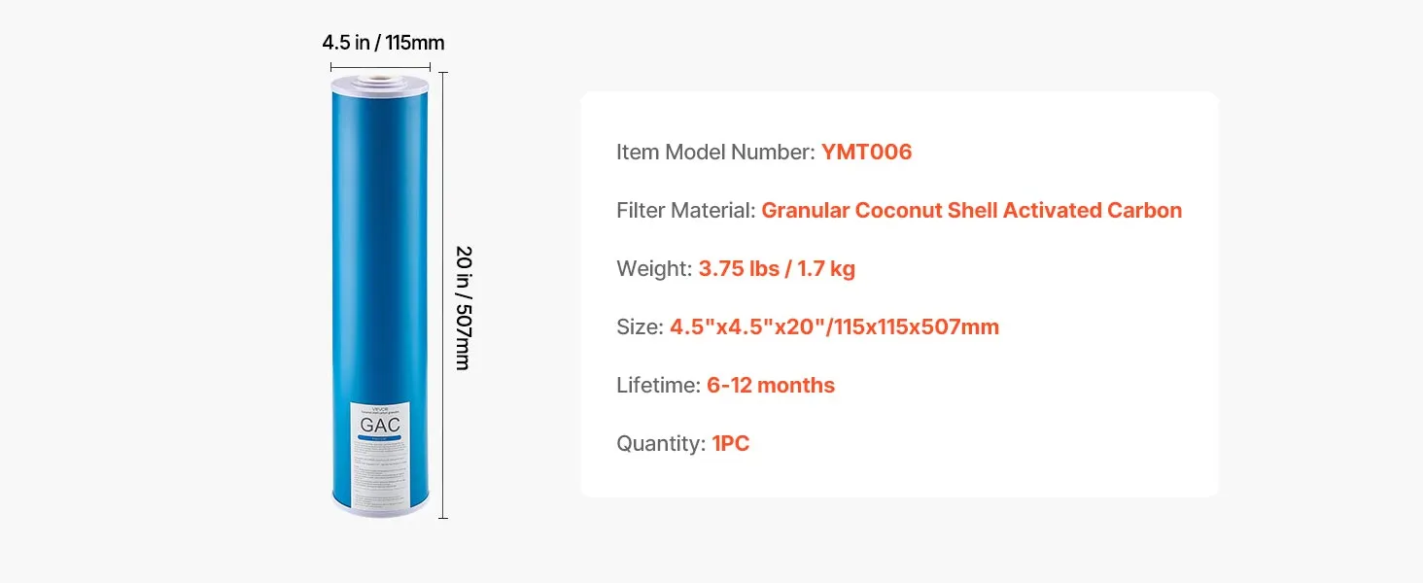Click the horizontal width dimension line
Image resolution: width=1423 pixels, height=583 pixels.
380,66
